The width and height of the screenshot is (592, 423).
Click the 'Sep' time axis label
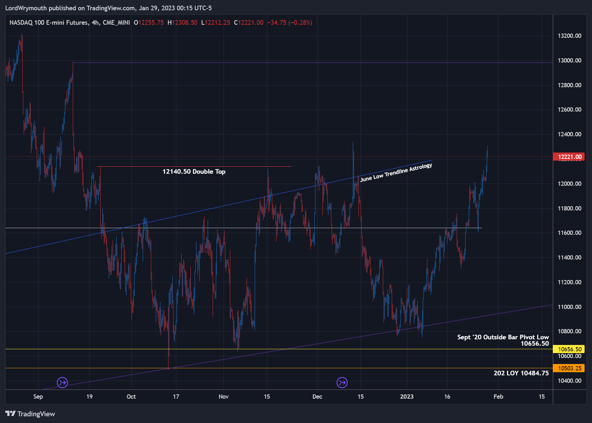(38, 397)
